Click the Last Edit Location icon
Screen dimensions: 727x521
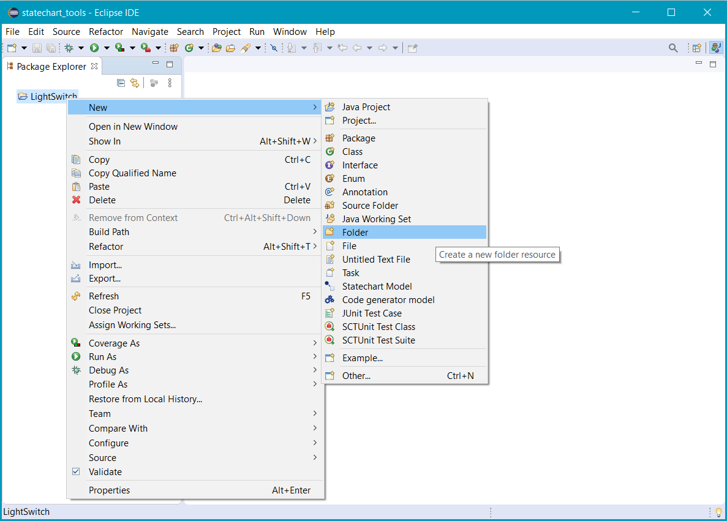click(342, 48)
